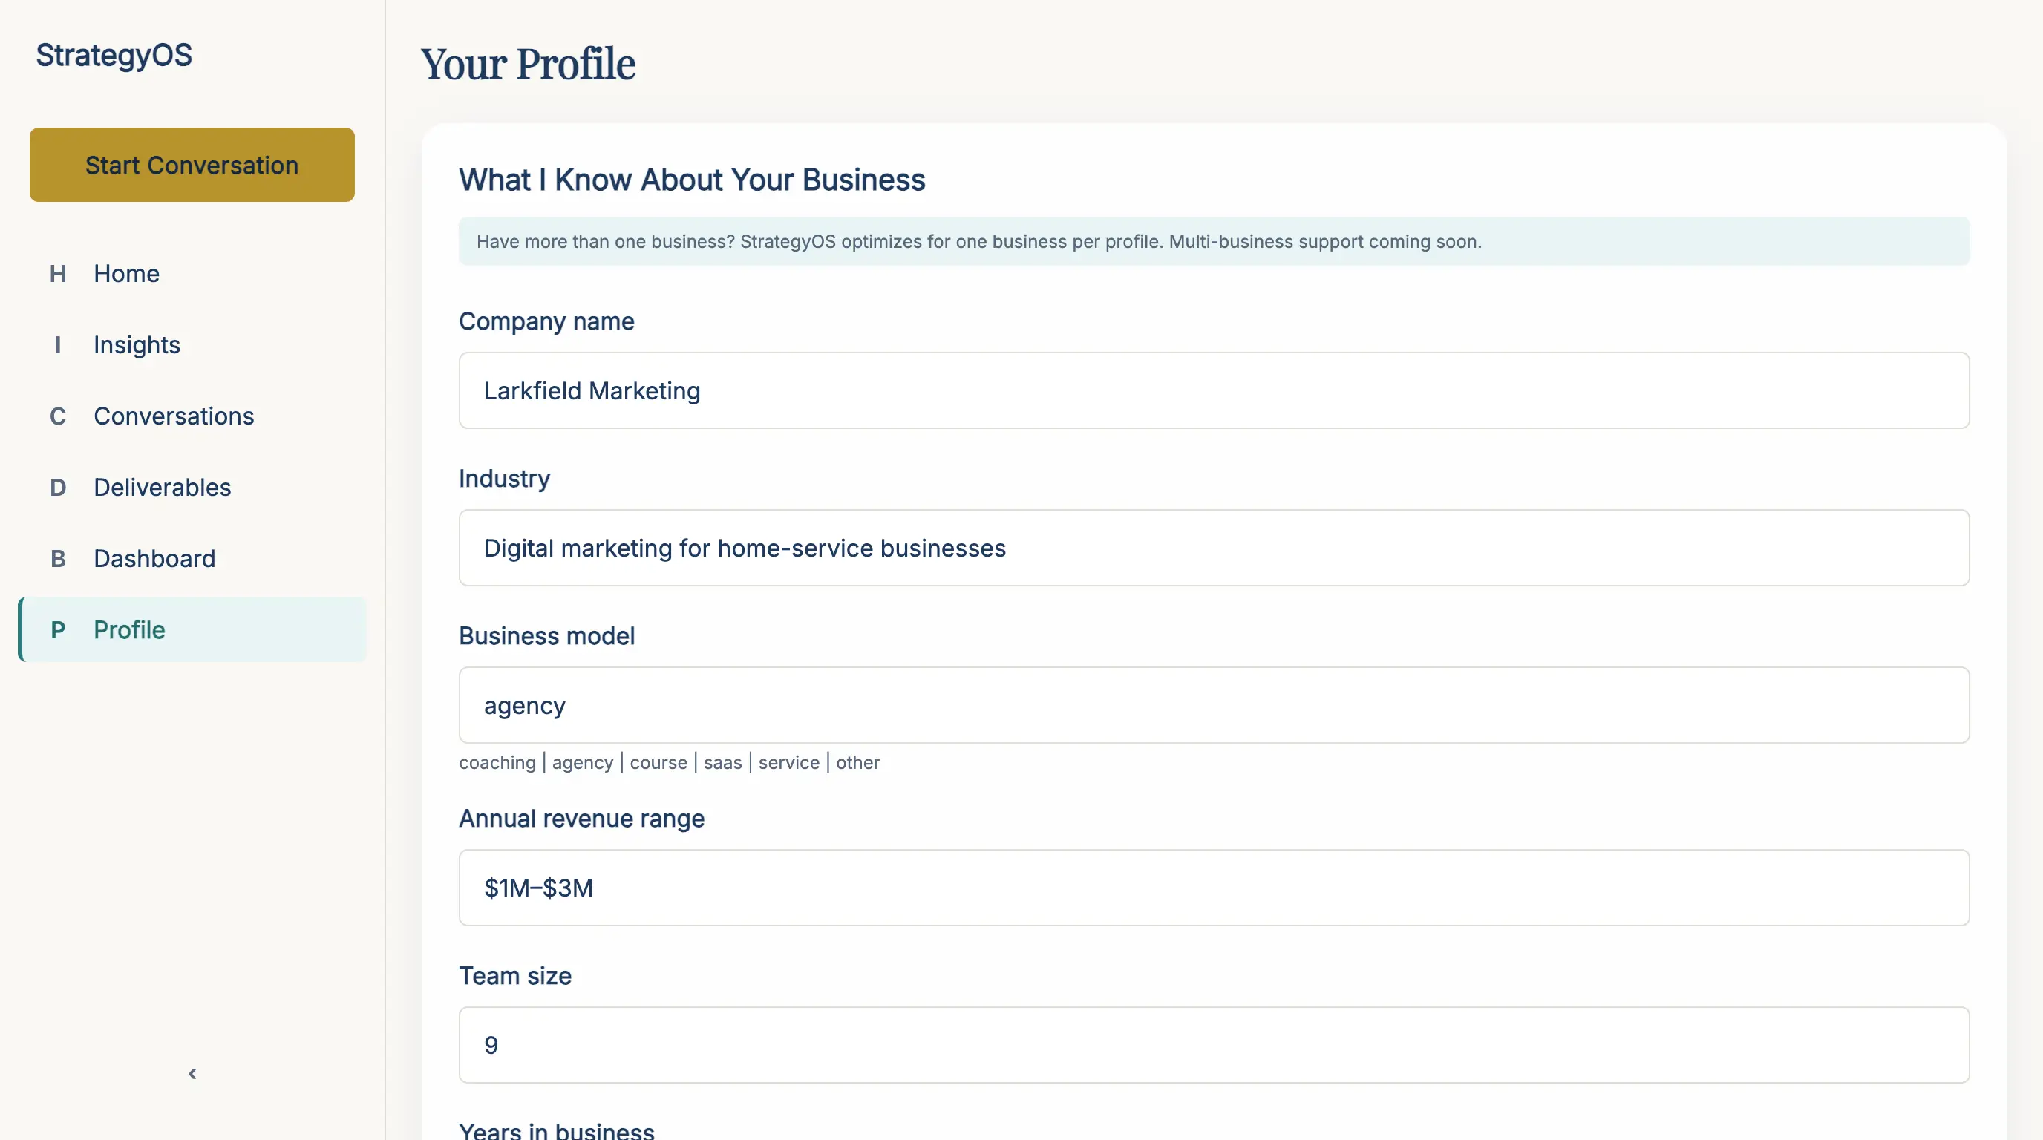Collapse the sidebar with the chevron
The height and width of the screenshot is (1140, 2043).
tap(192, 1073)
